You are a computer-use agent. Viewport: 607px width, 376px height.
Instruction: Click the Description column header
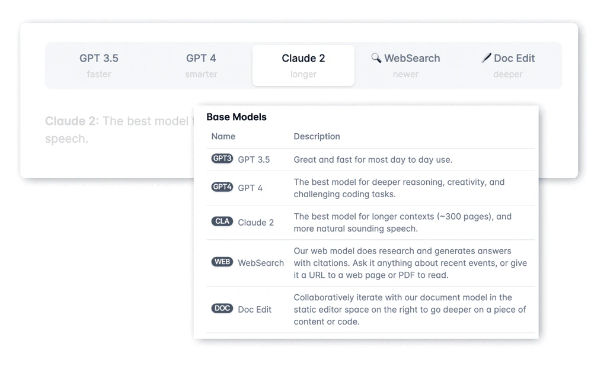coord(317,136)
